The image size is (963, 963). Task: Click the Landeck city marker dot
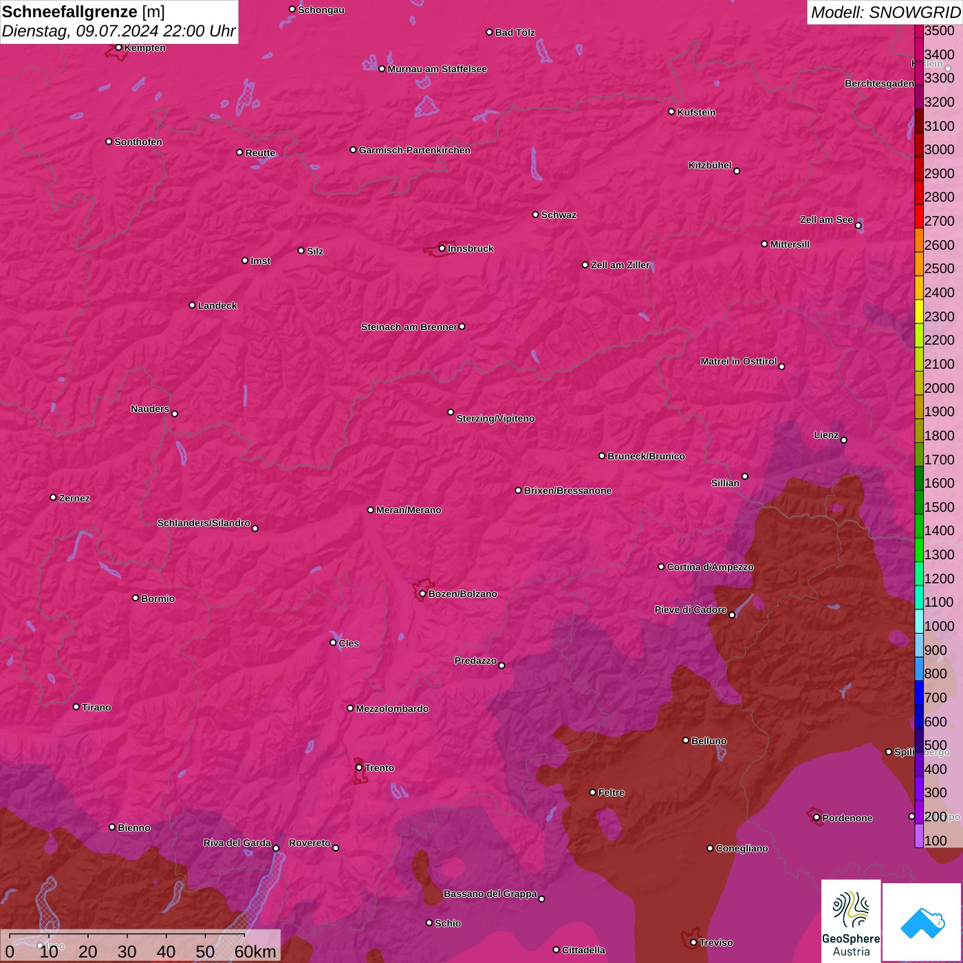coord(192,305)
